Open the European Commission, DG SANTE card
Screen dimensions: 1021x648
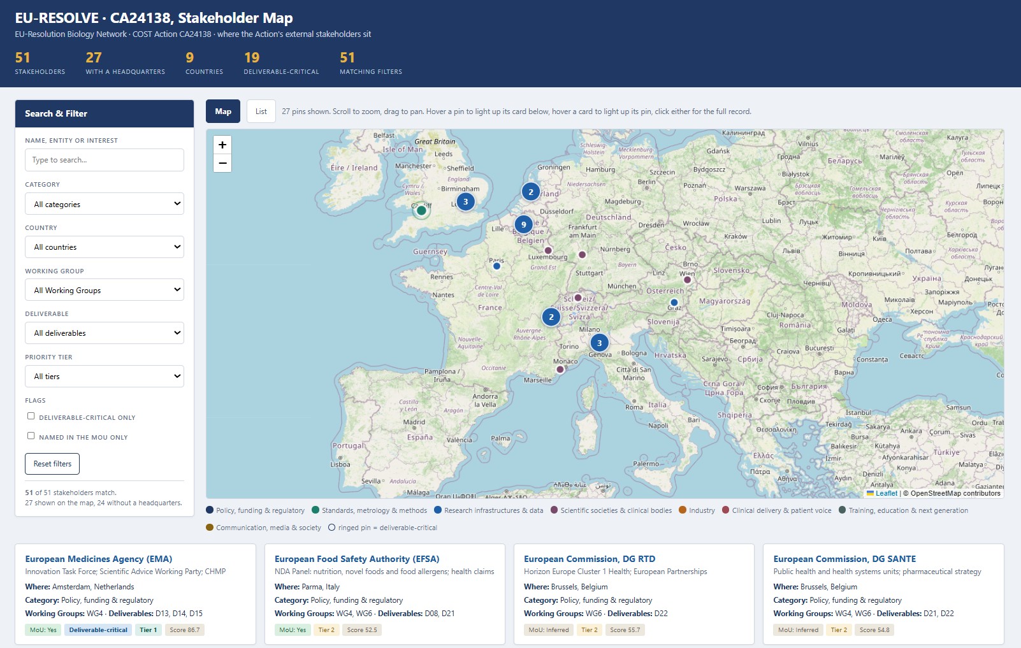883,594
